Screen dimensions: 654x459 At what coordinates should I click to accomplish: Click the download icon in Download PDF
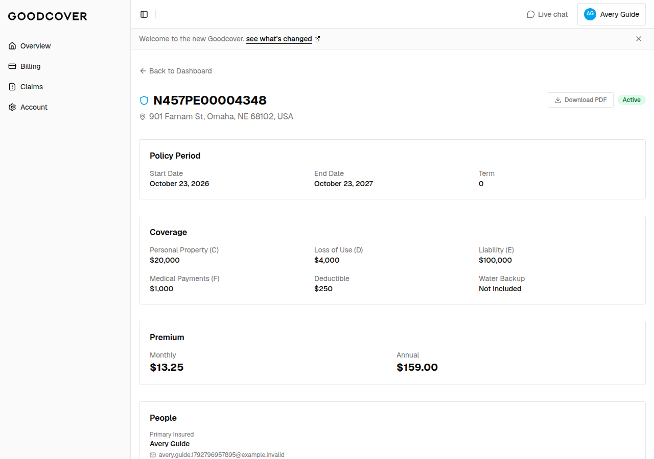tap(558, 100)
